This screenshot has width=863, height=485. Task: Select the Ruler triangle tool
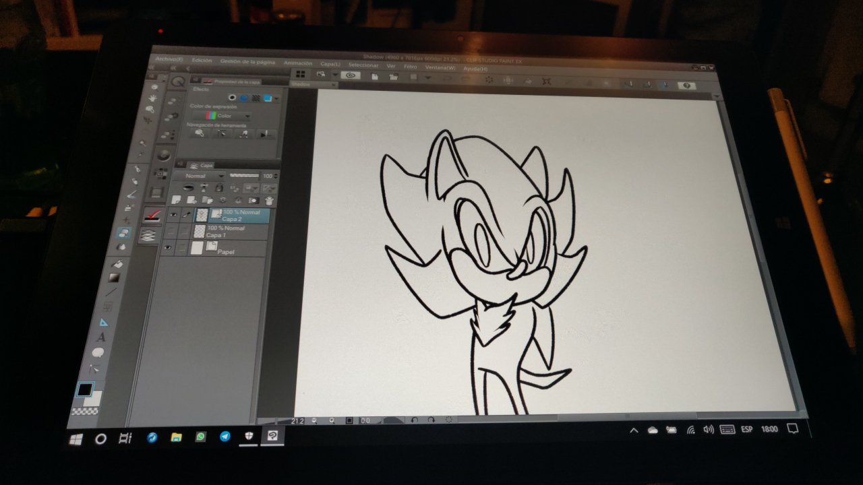pyautogui.click(x=104, y=322)
